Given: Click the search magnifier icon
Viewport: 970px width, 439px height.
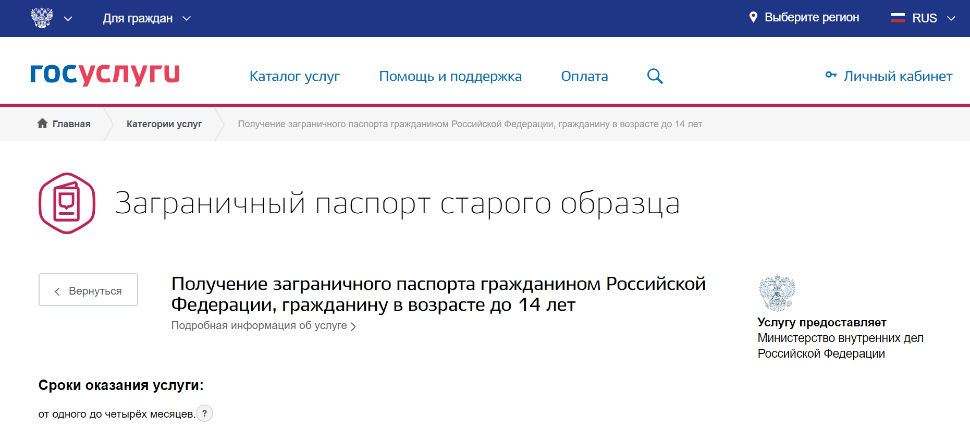Looking at the screenshot, I should point(655,76).
